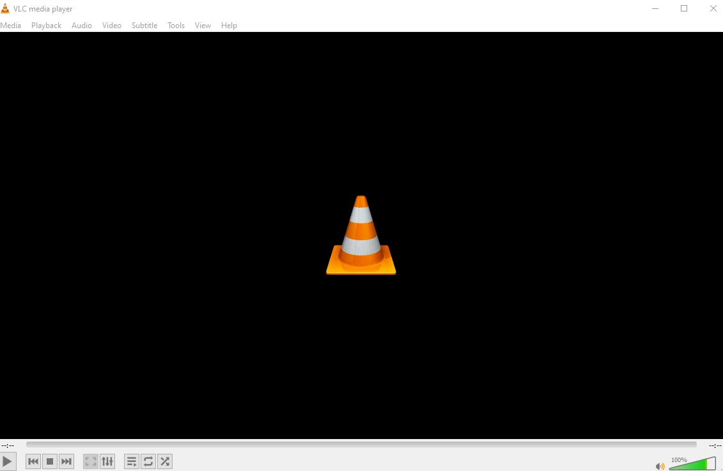Open the Audio menu
This screenshot has height=471, width=723.
81,25
